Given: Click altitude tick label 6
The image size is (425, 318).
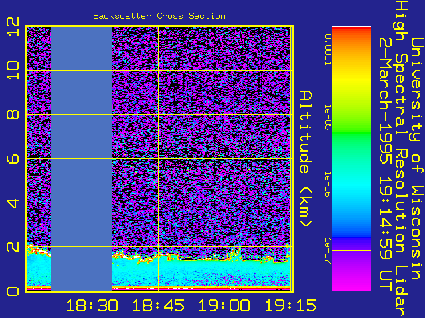Looking at the screenshot, I should click(x=13, y=158).
